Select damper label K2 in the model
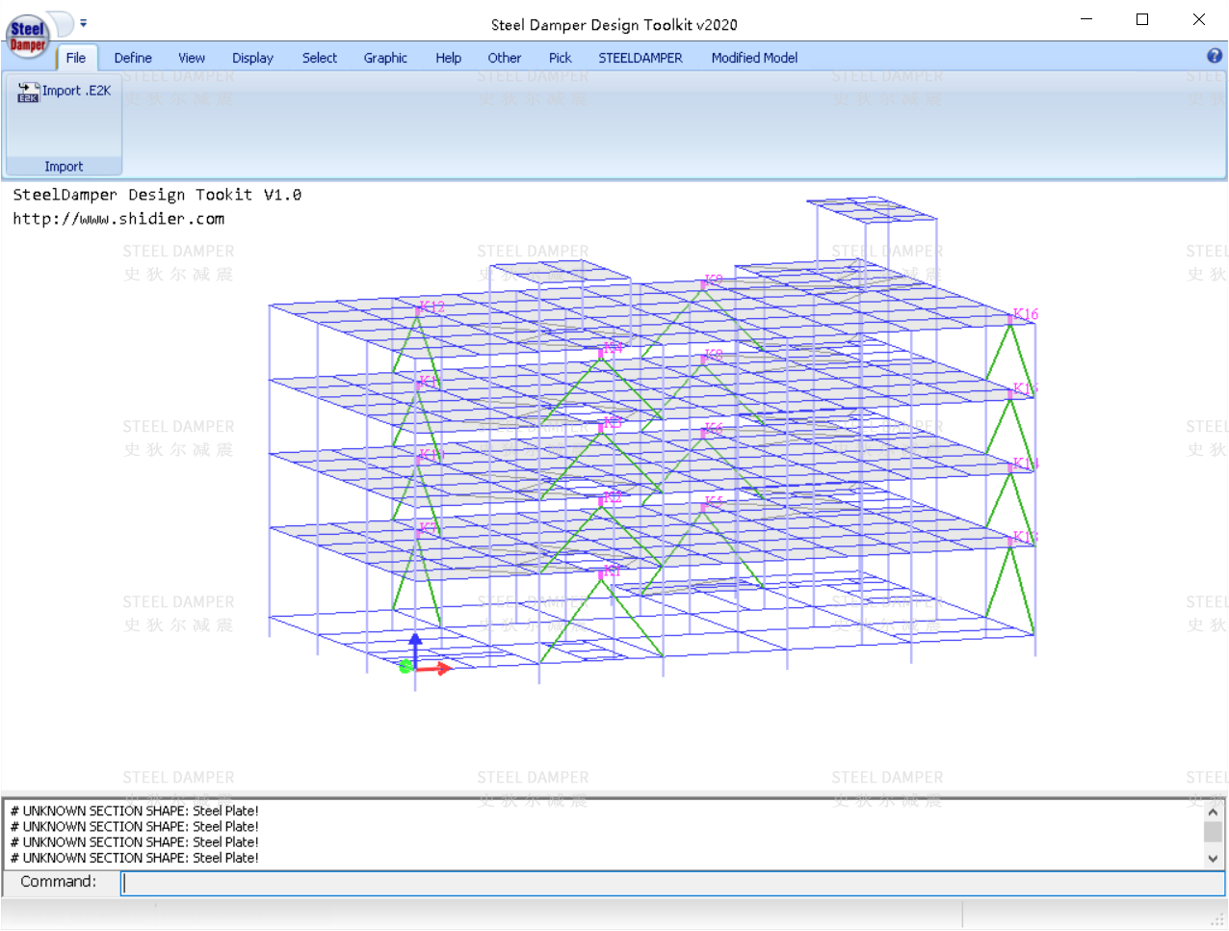This screenshot has height=931, width=1229. click(x=613, y=497)
